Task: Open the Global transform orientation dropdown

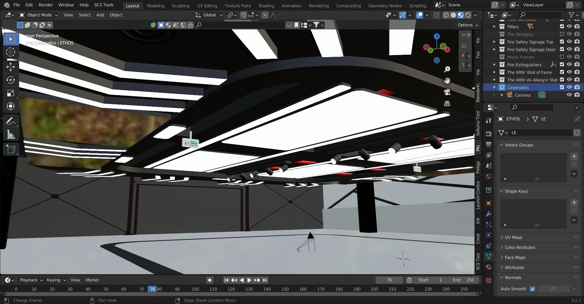Action: [209, 15]
